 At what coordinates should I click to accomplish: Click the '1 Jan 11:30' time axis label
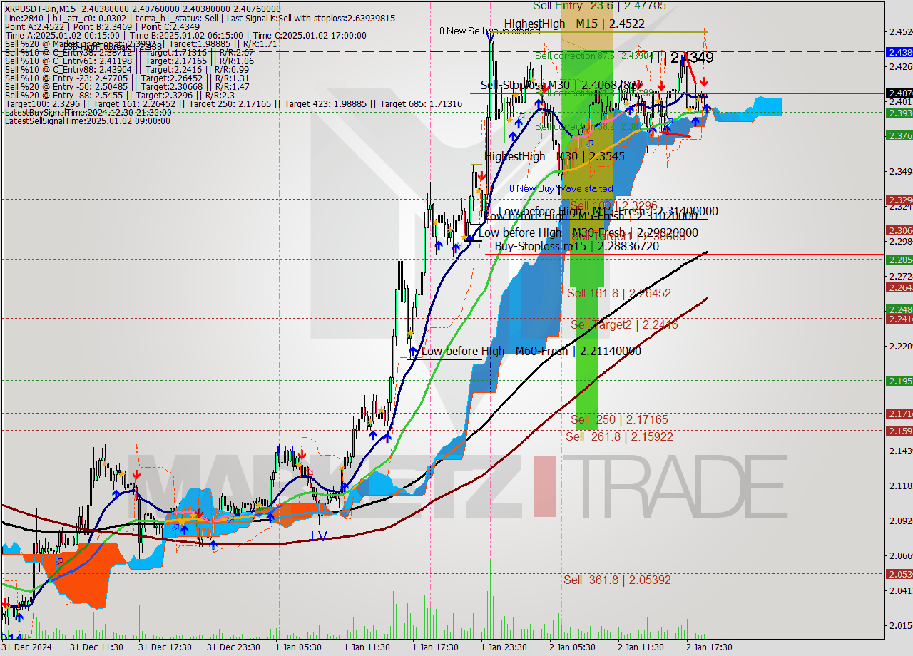(x=367, y=647)
